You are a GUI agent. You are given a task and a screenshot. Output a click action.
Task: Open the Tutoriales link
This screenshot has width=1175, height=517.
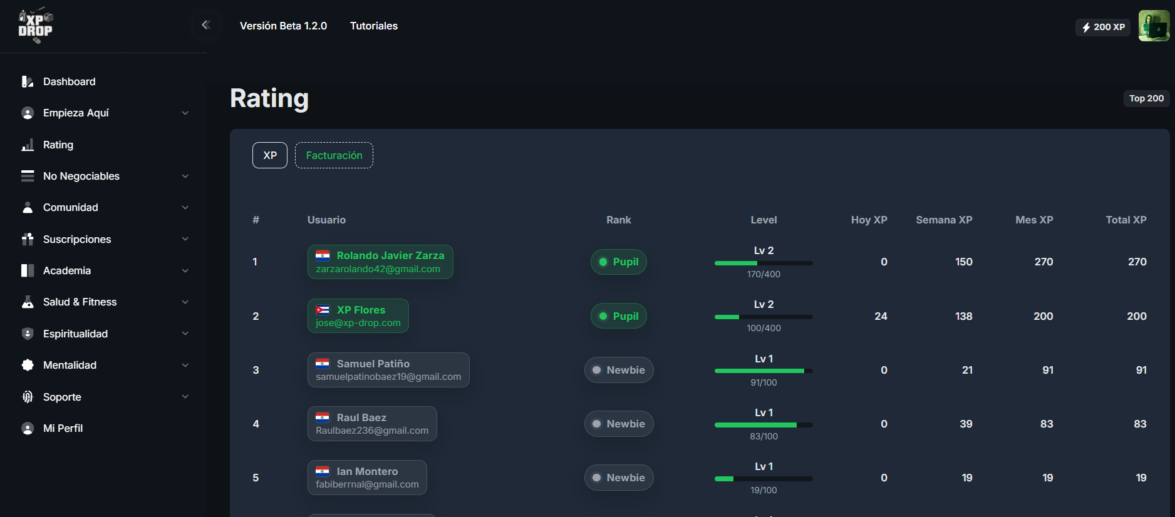[x=373, y=26]
